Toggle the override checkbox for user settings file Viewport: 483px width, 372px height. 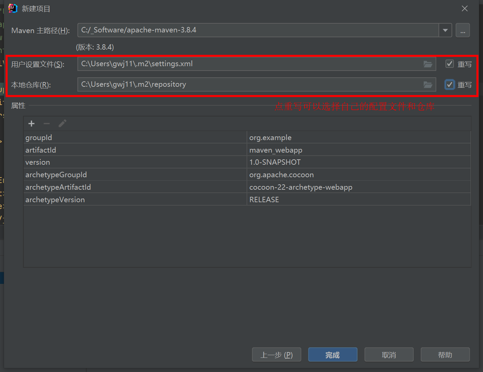point(449,64)
